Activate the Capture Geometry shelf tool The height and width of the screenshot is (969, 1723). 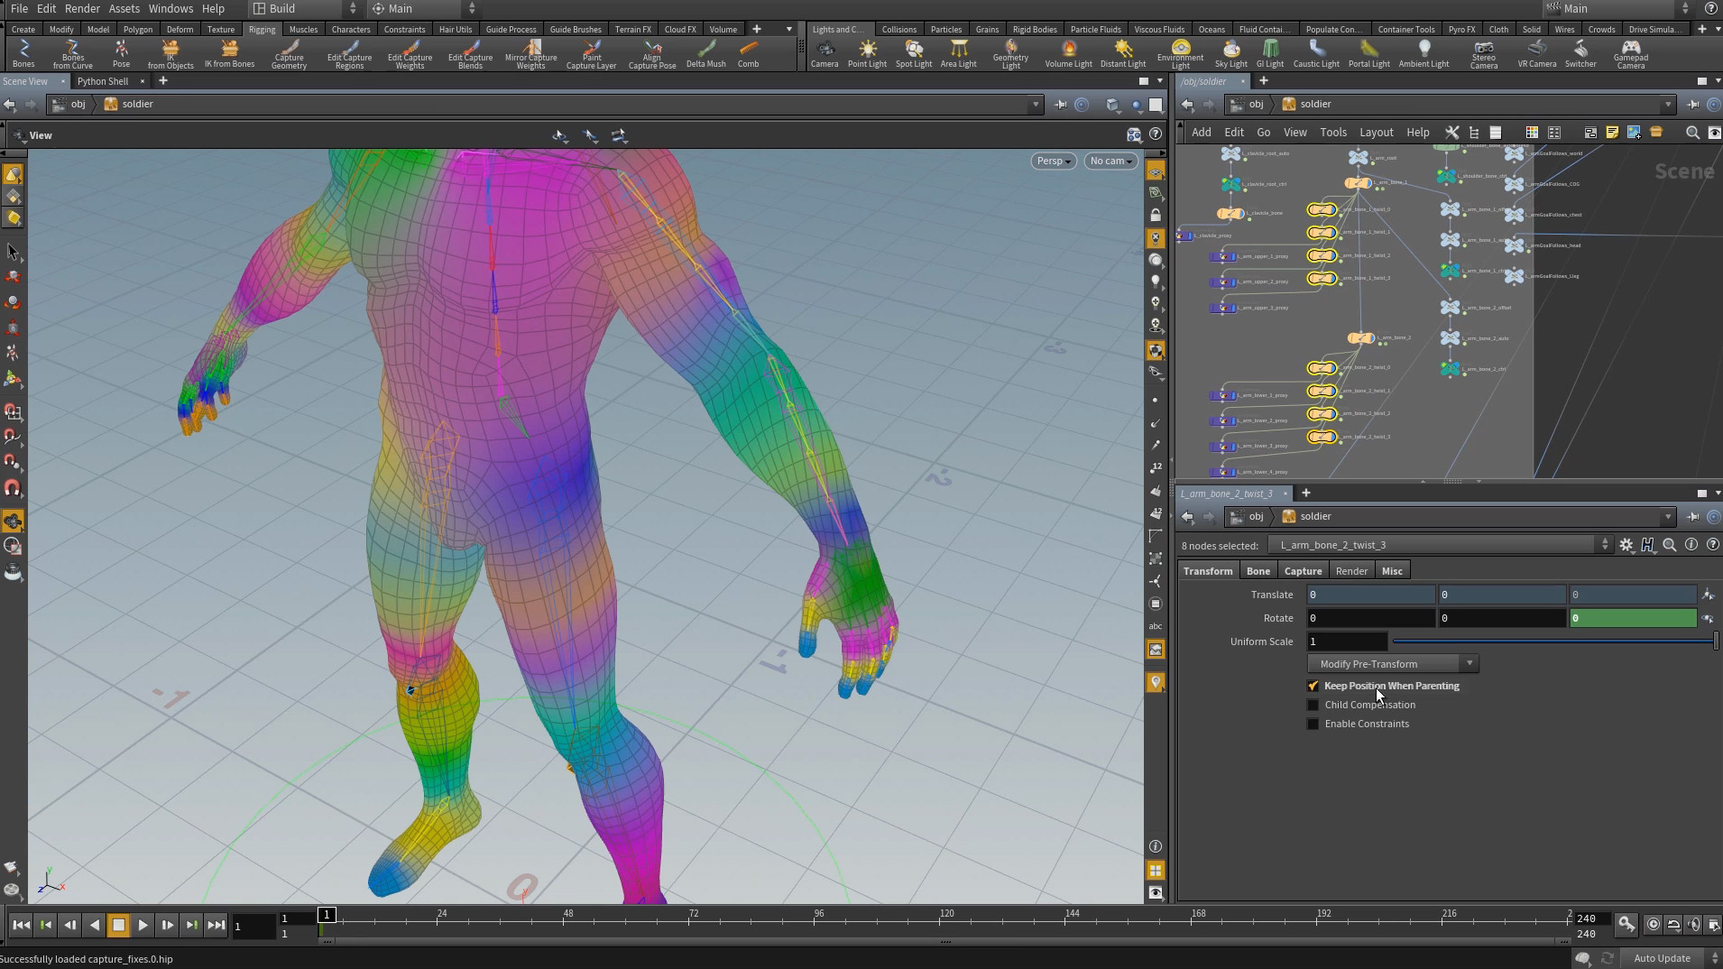click(289, 54)
